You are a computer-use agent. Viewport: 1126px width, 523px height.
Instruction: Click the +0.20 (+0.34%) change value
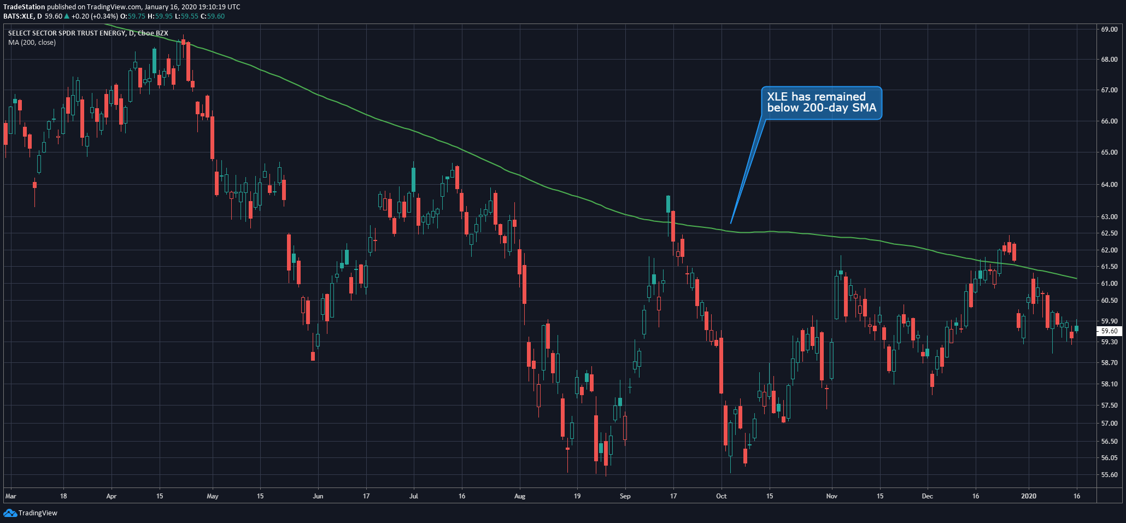click(95, 16)
